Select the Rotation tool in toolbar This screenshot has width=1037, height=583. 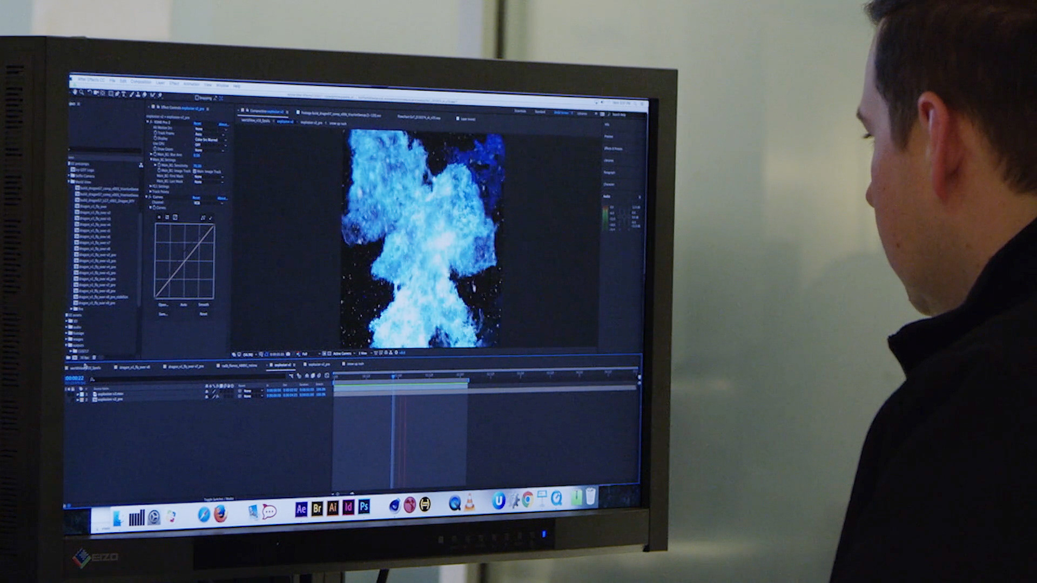[90, 92]
